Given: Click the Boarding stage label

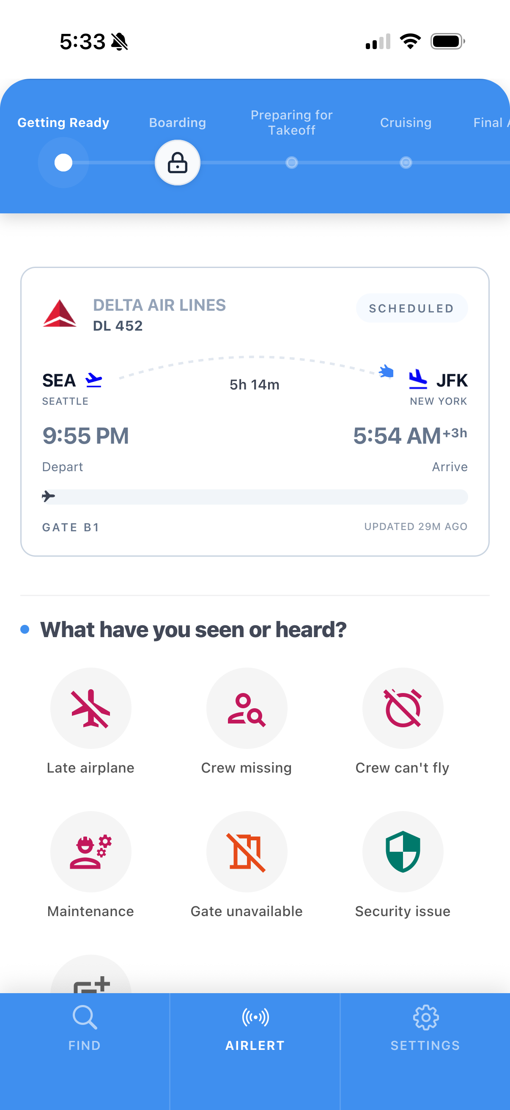Looking at the screenshot, I should point(177,122).
